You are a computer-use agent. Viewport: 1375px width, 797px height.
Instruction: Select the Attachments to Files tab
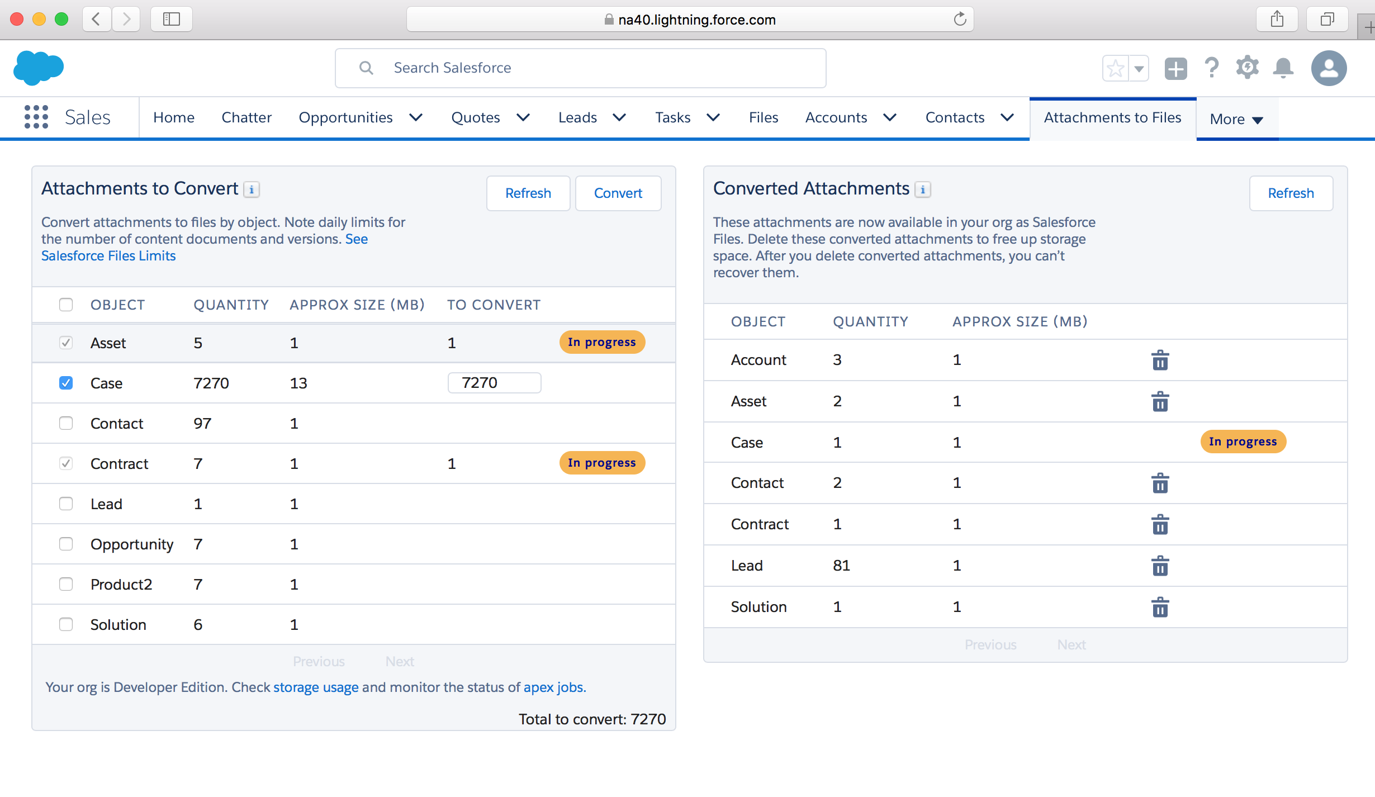click(1112, 117)
